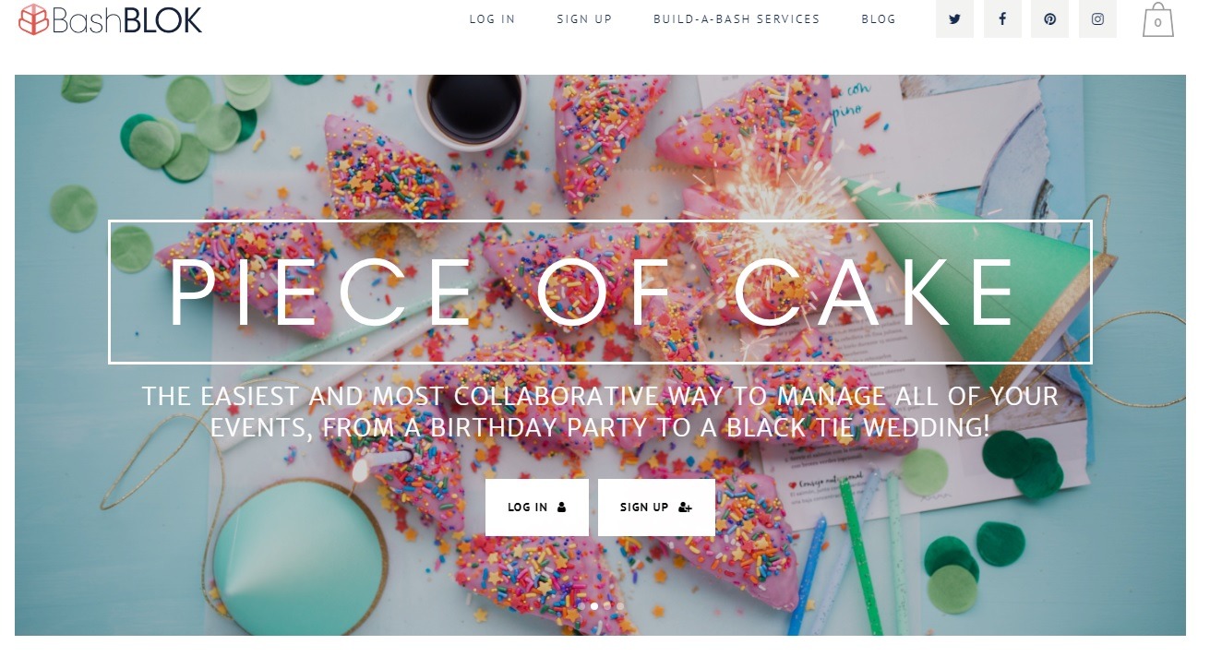Image resolution: width=1210 pixels, height=657 pixels.
Task: Click the person icon on hero LOG IN button
Action: [561, 508]
